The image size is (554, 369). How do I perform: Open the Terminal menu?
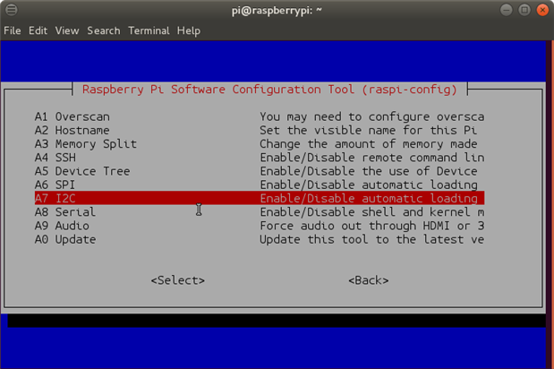click(x=149, y=30)
